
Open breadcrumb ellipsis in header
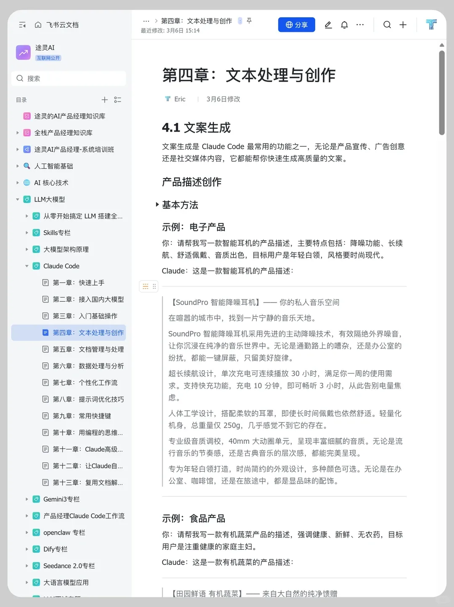click(x=146, y=21)
